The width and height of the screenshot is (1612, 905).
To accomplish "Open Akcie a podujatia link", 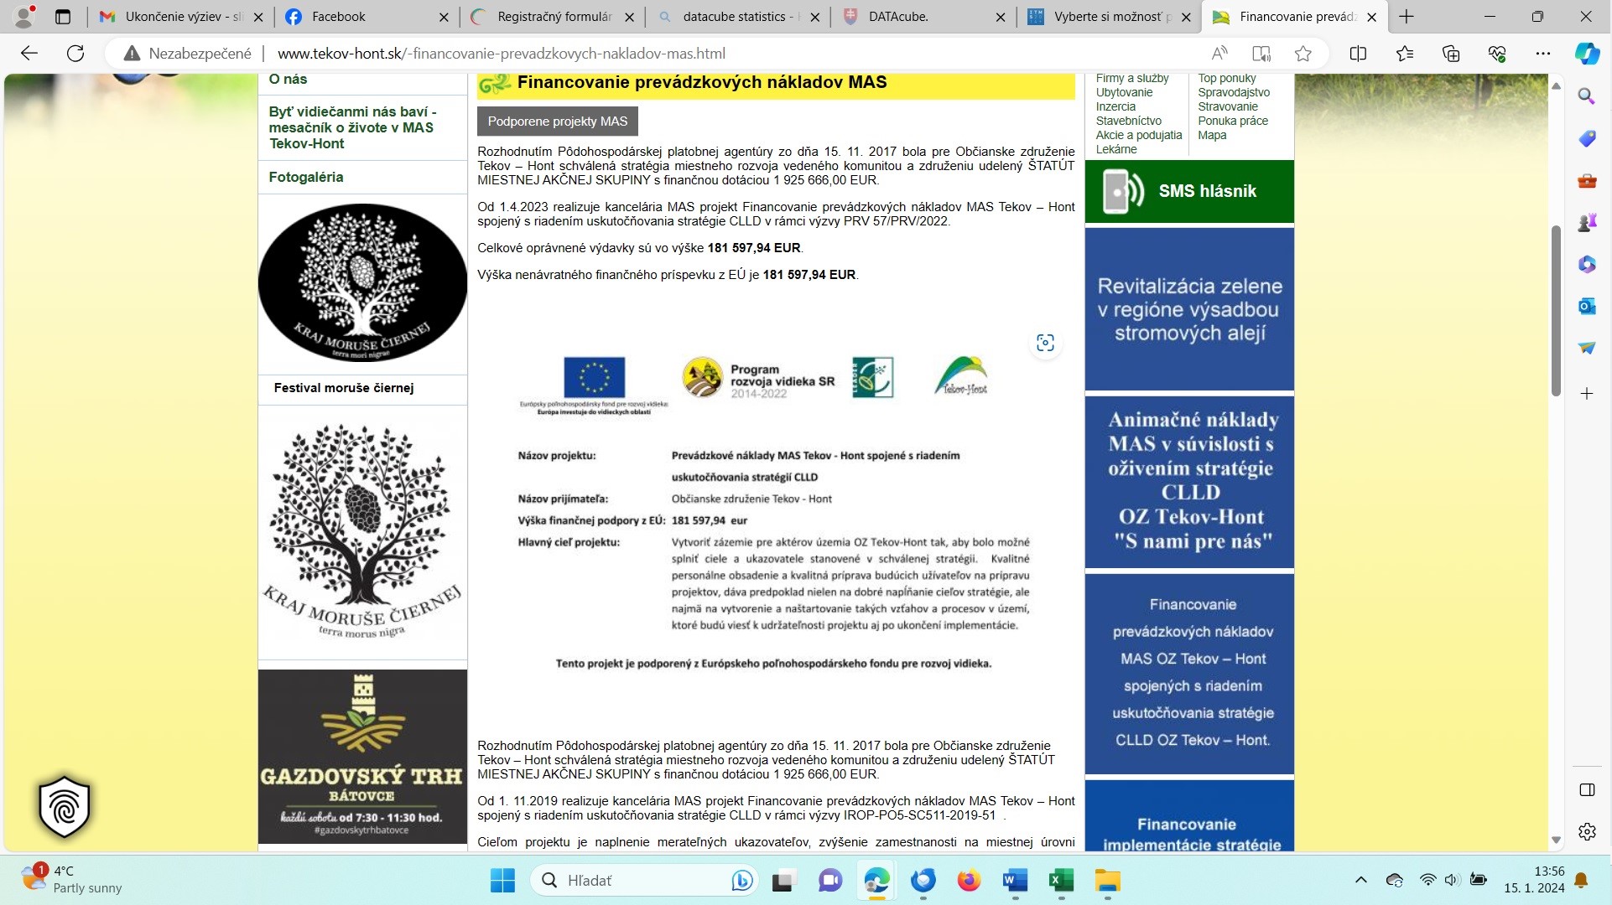I will [x=1138, y=135].
